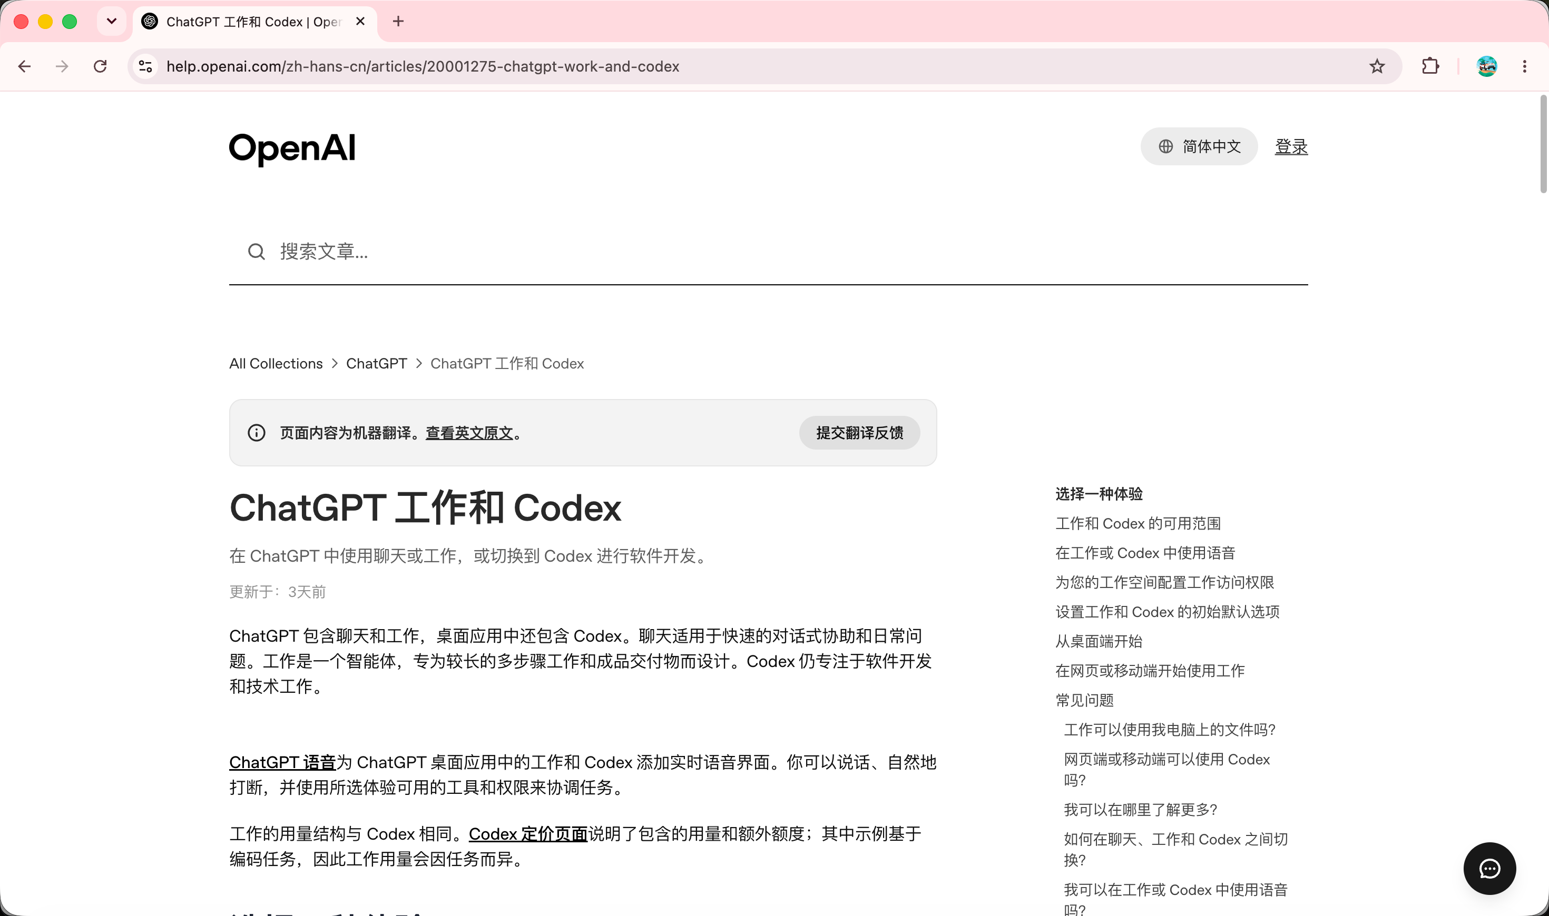
Task: Select the ChatGPT 工作和 Codex browser tab
Action: (x=254, y=22)
